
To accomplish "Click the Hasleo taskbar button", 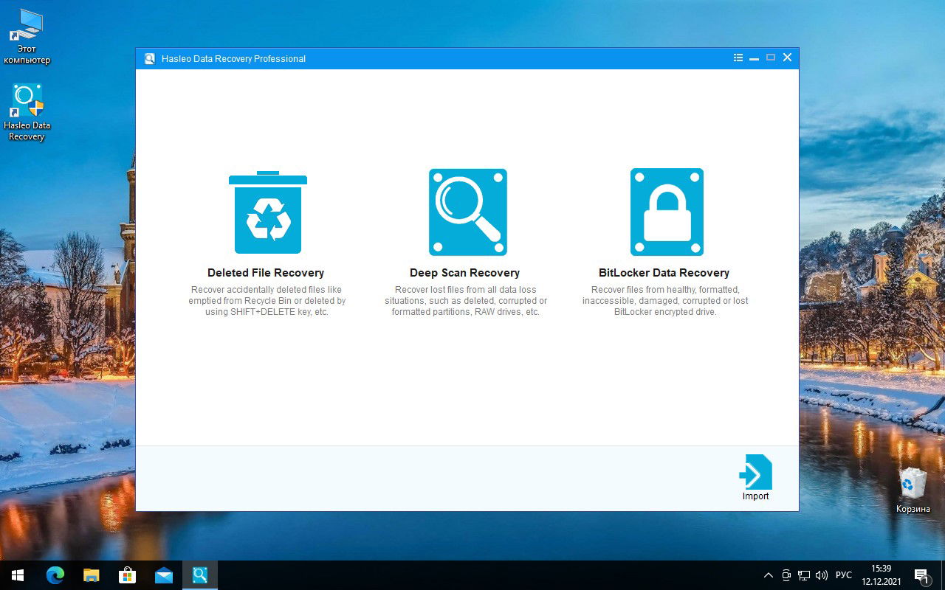I will click(199, 575).
